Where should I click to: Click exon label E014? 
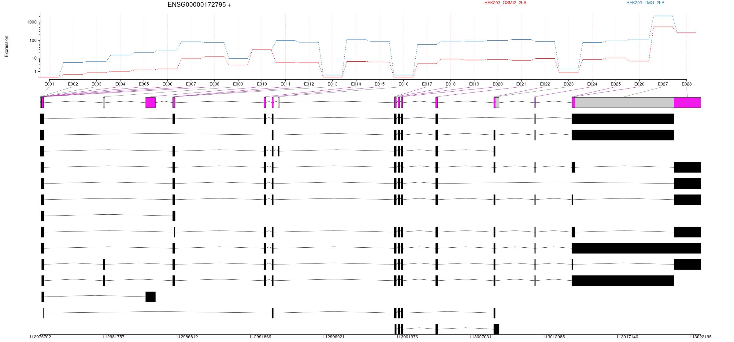356,84
